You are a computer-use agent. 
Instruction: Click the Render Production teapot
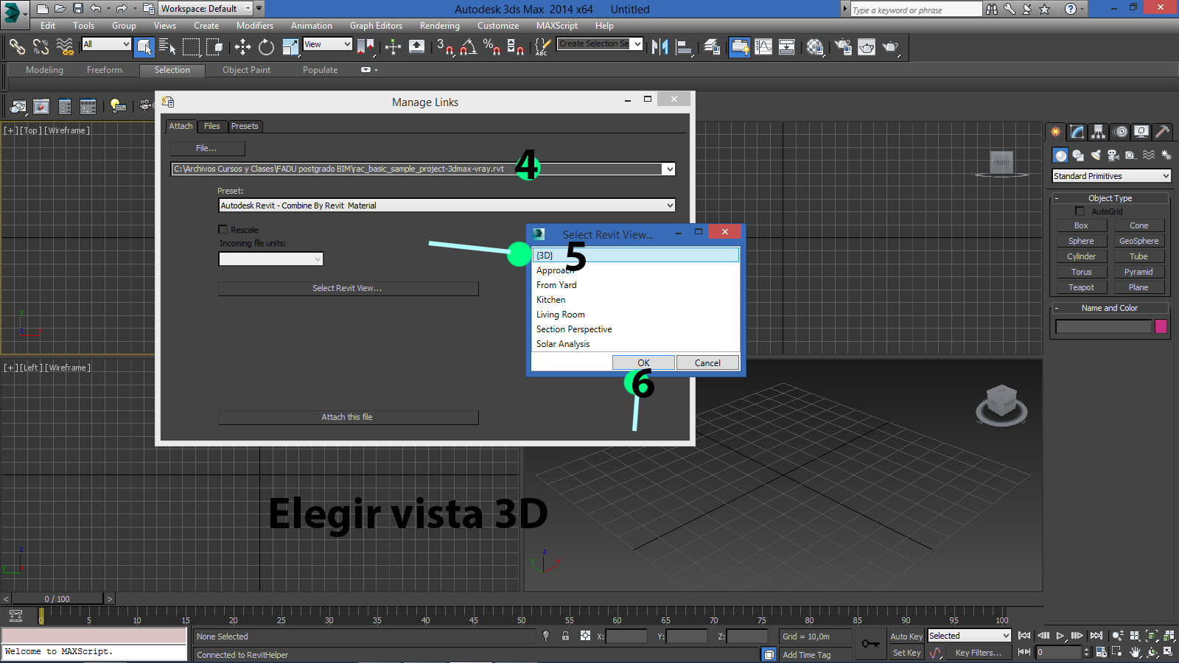(x=891, y=47)
